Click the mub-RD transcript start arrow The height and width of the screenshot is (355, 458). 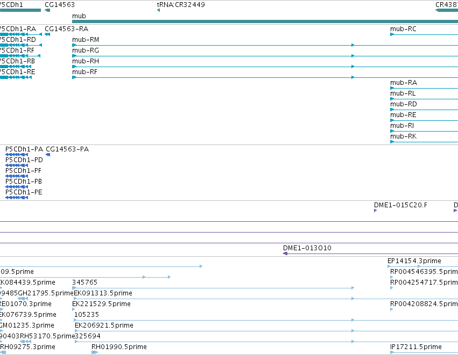[x=392, y=110]
